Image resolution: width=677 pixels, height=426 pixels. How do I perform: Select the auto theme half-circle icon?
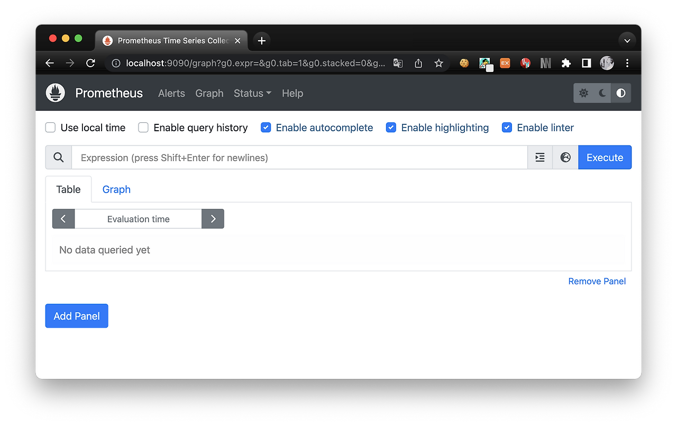point(621,93)
